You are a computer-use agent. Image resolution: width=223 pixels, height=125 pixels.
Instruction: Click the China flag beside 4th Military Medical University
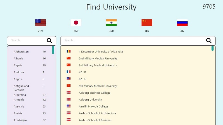[69, 86]
